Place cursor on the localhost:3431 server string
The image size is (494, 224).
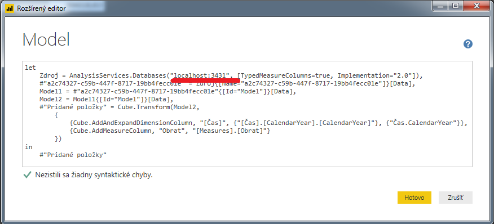pyautogui.click(x=202, y=76)
